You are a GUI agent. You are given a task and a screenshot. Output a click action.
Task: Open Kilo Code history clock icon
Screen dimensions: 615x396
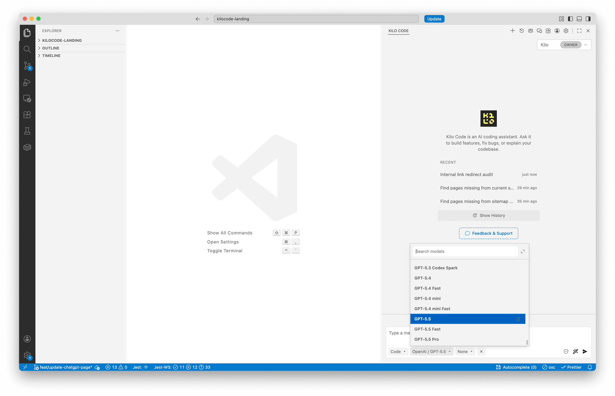[521, 31]
